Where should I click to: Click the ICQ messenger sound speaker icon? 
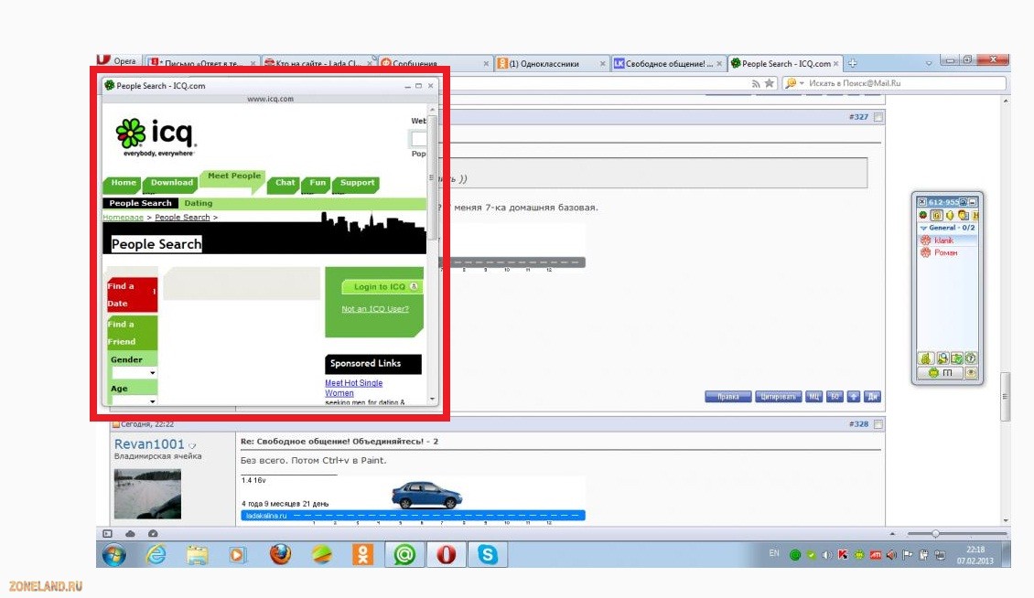[950, 215]
